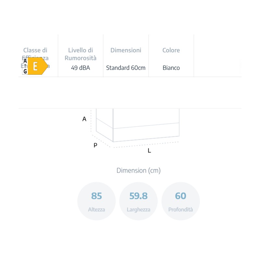
Task: Select the 60 Profondità circle
Action: (x=181, y=201)
